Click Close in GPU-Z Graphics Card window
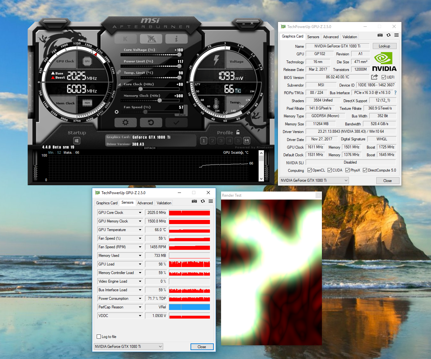This screenshot has height=359, width=431. (387, 181)
